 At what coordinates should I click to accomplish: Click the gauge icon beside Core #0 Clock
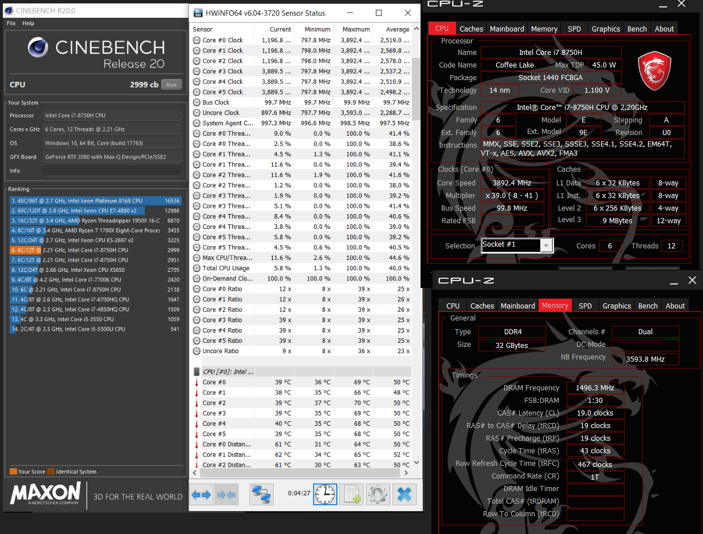[197, 40]
